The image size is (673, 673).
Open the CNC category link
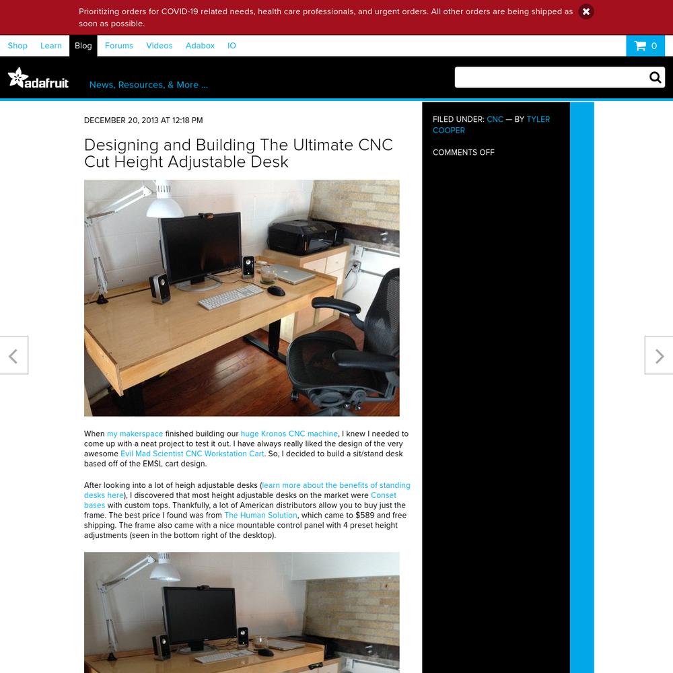click(x=495, y=119)
